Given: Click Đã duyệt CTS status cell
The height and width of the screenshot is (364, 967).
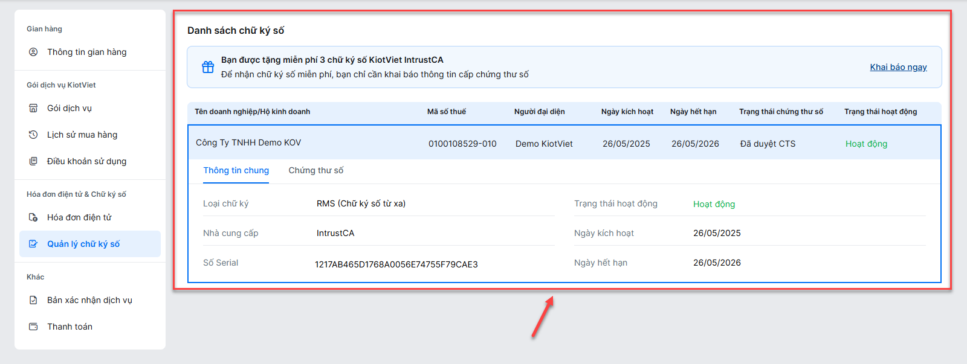Looking at the screenshot, I should (768, 144).
